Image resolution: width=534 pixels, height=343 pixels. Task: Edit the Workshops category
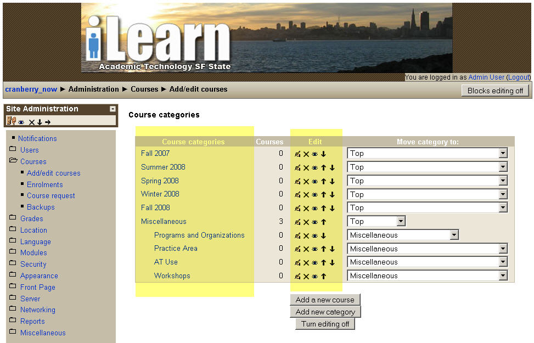point(297,276)
